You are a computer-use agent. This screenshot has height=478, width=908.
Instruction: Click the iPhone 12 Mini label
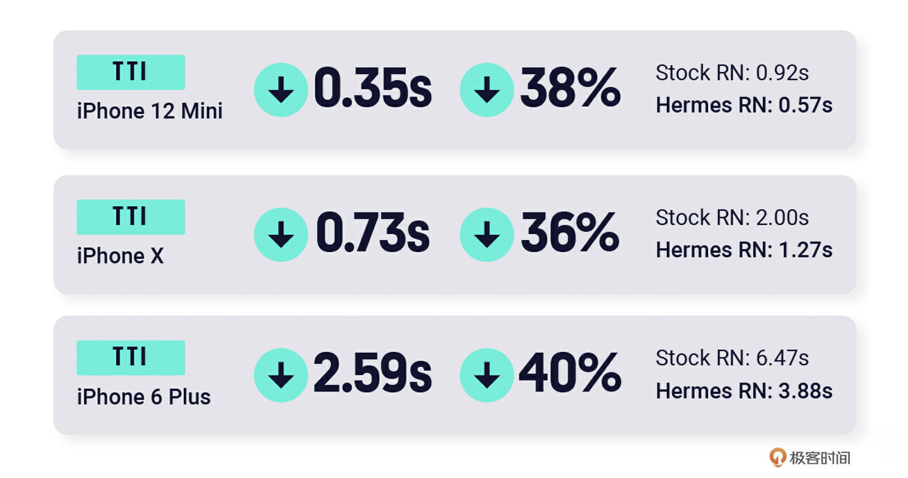point(149,111)
